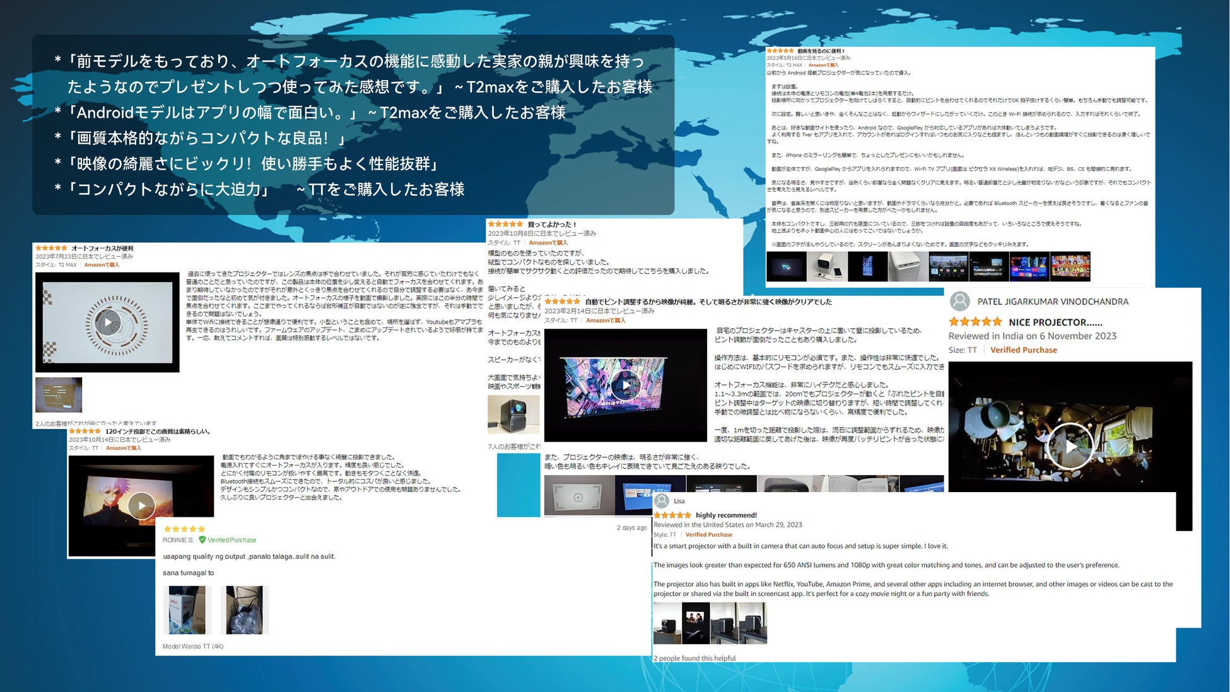Open Verified Purchase link in India review
This screenshot has height=692, width=1230.
pos(1023,350)
